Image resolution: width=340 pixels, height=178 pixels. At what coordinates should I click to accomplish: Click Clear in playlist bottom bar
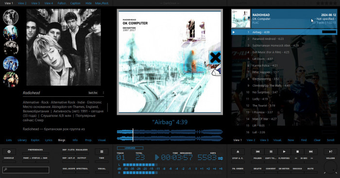click(317, 140)
